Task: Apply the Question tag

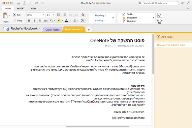Action: coord(124,21)
